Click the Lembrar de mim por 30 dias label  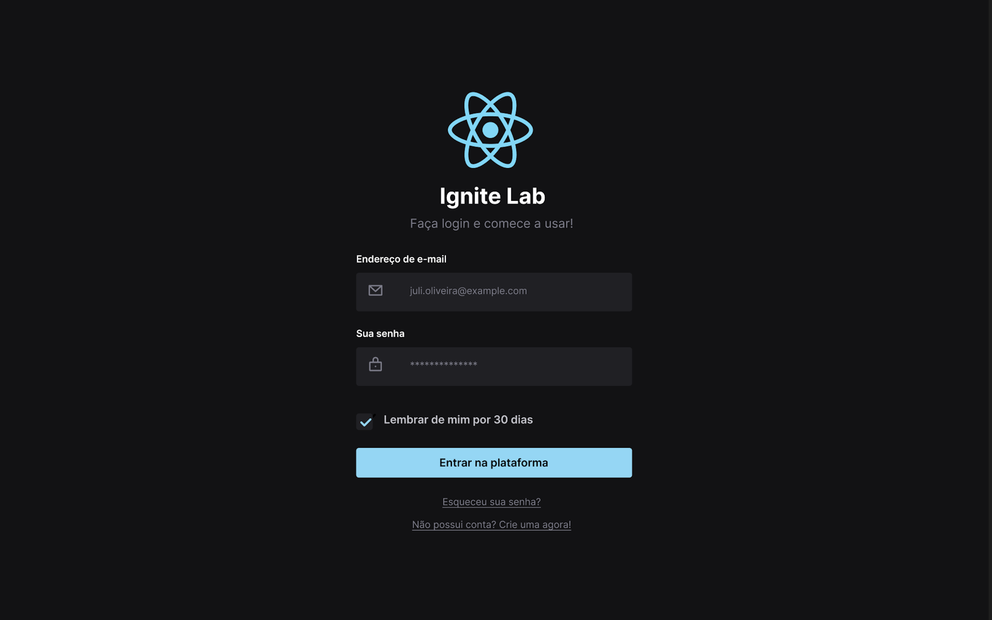(458, 420)
